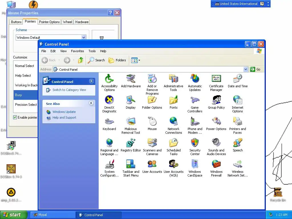The width and height of the screenshot is (292, 219).
Task: Expand Scheme dropdown in Mouse Properties
Action: [84, 37]
